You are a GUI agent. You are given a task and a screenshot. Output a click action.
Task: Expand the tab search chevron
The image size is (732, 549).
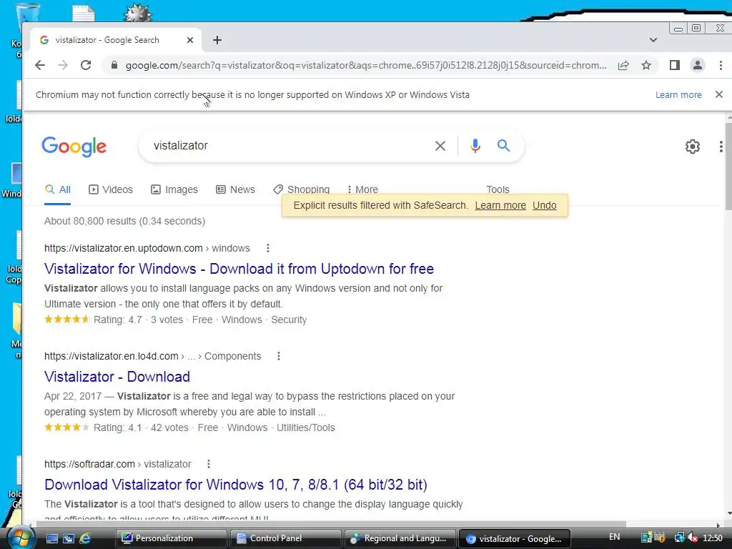coord(653,40)
